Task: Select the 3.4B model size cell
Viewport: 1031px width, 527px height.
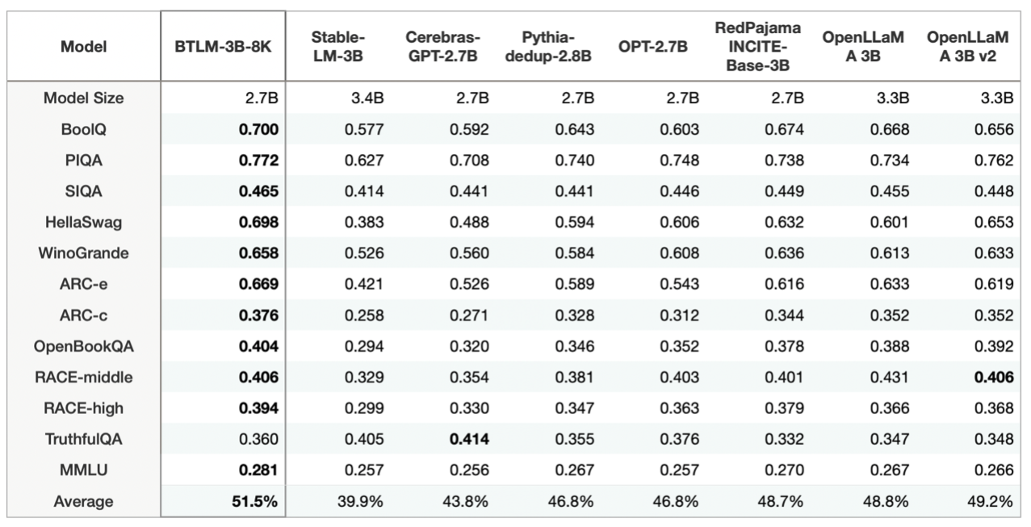Action: coord(367,98)
